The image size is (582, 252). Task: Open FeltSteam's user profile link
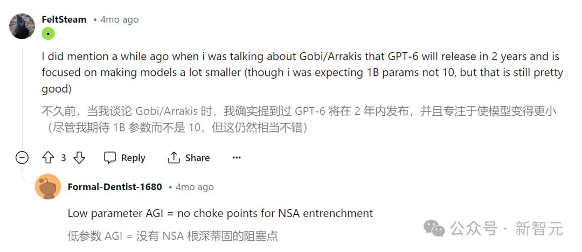tap(64, 19)
